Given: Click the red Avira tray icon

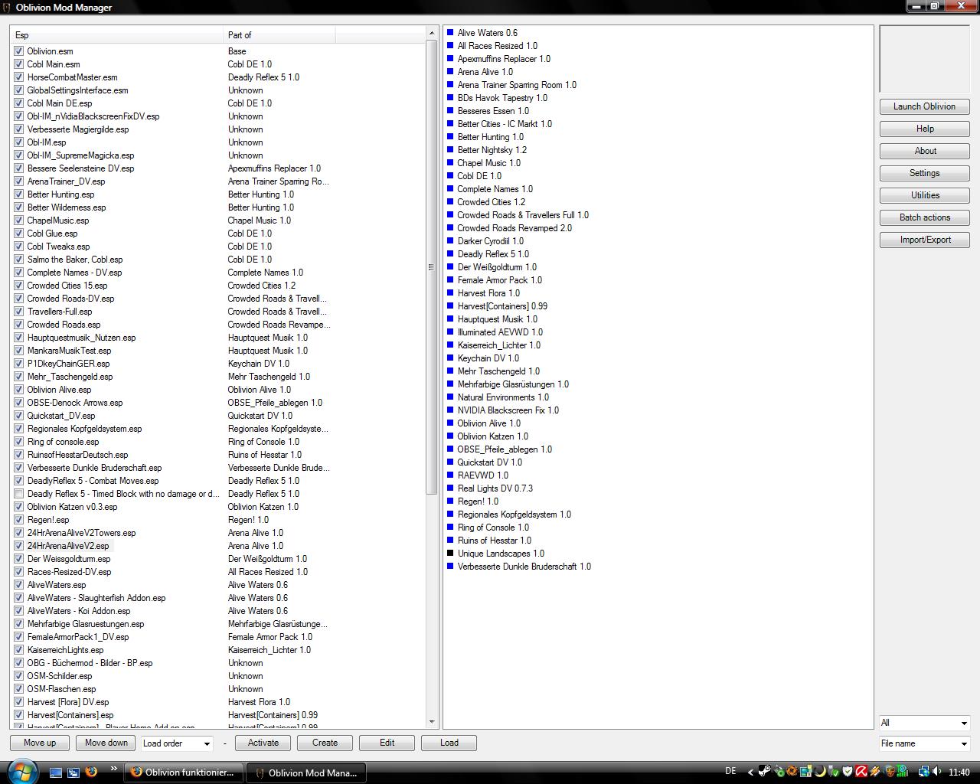Looking at the screenshot, I should [x=861, y=772].
